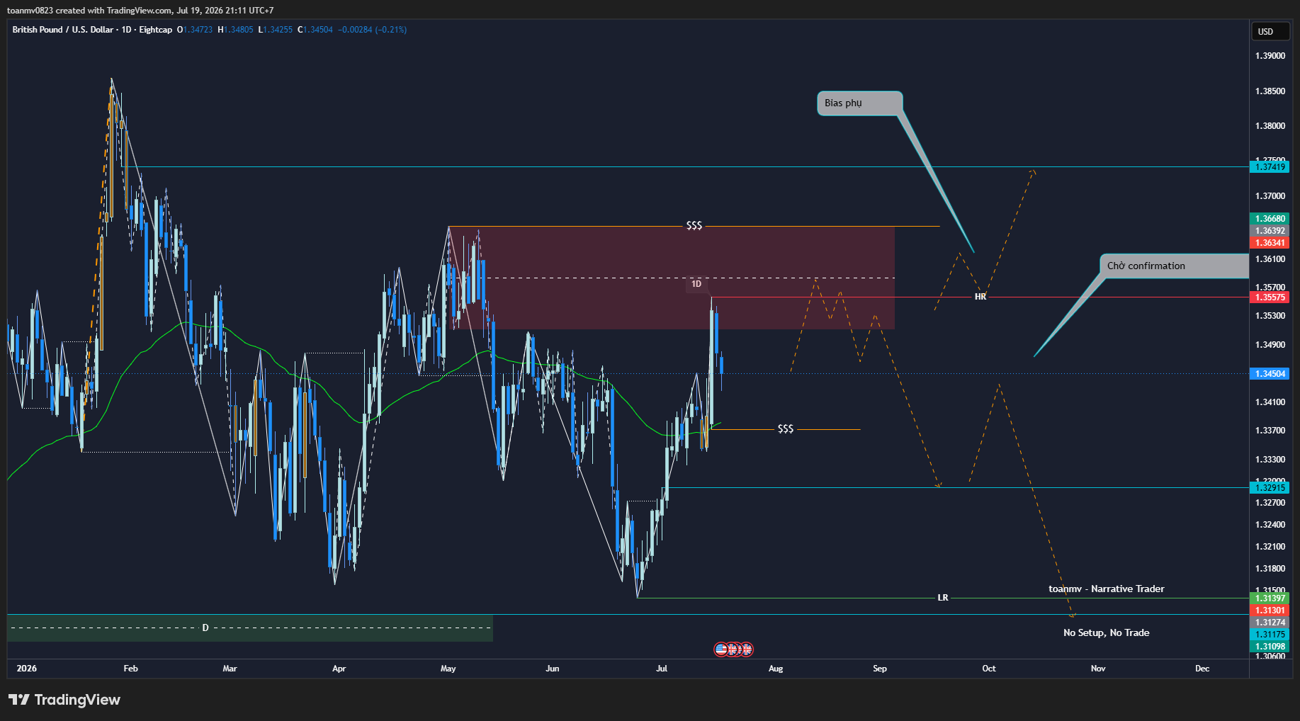Click the blue 1.34504 current price label
Viewport: 1300px width, 721px height.
1270,374
